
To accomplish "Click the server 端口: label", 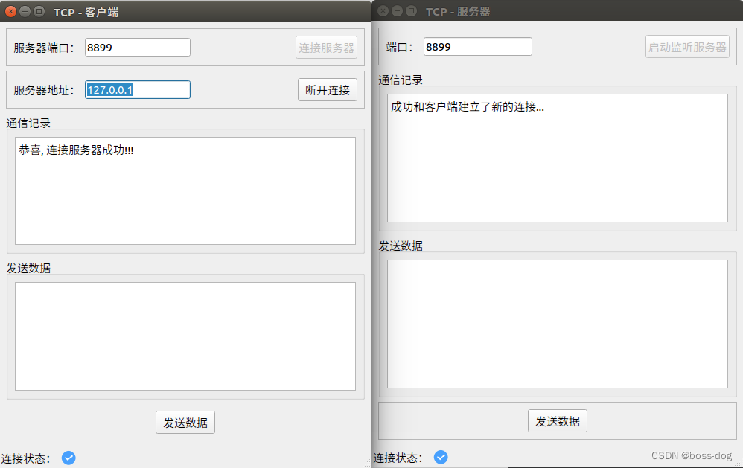I will coord(400,48).
